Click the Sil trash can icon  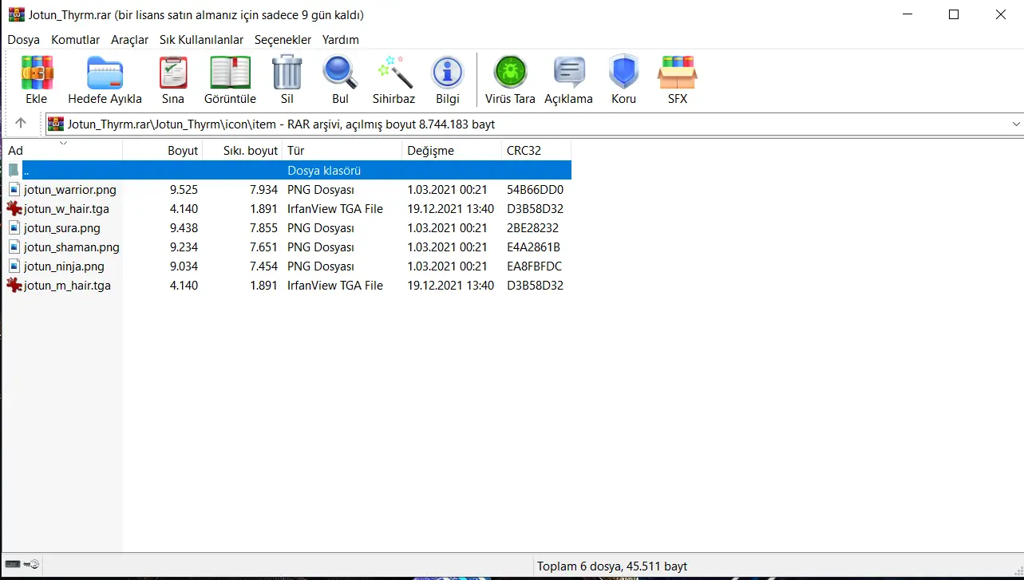[287, 73]
